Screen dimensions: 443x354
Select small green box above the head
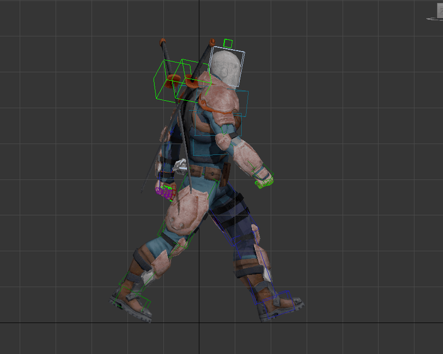(x=228, y=43)
